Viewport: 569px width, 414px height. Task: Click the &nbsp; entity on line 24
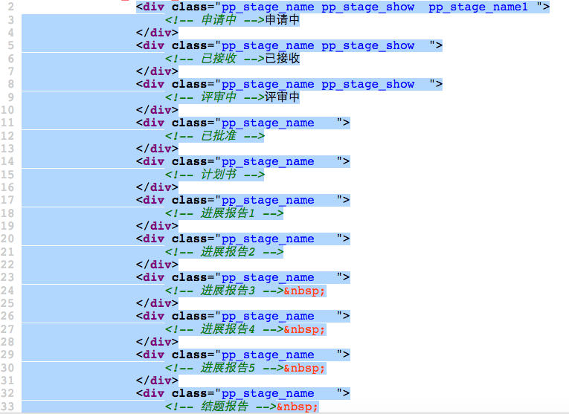[305, 291]
